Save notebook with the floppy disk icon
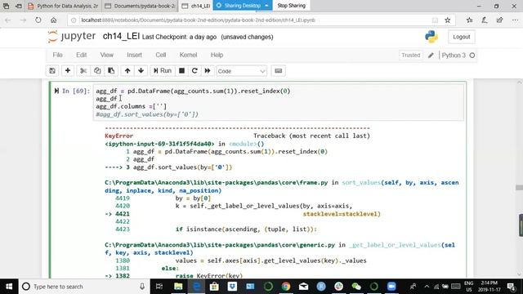Screen dimensions: 523x294 [x=52, y=71]
